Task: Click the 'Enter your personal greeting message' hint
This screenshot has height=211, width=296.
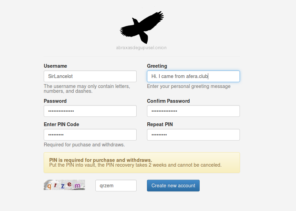Action: pyautogui.click(x=189, y=86)
